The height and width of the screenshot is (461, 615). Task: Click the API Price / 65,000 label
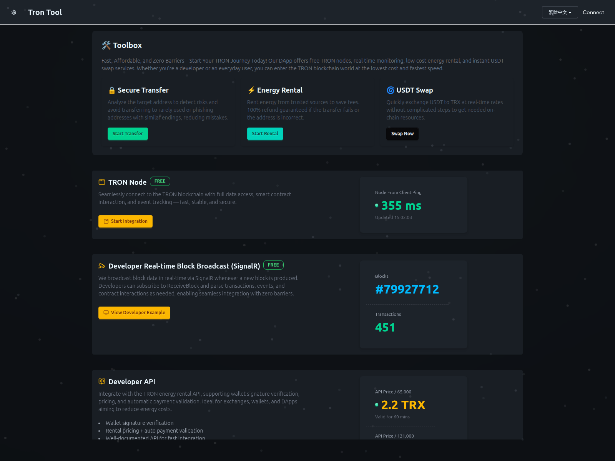click(x=393, y=392)
